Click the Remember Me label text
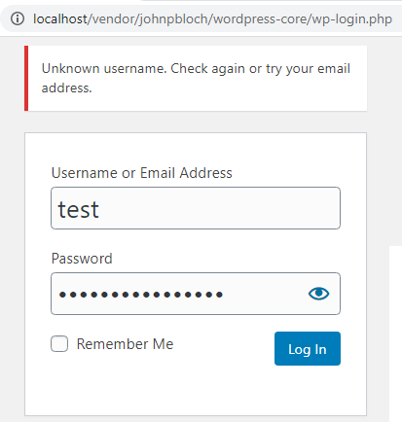Image resolution: width=402 pixels, height=422 pixels. (125, 344)
